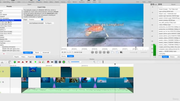
Task: Click the Recent panel search field
Action: tap(169, 7)
